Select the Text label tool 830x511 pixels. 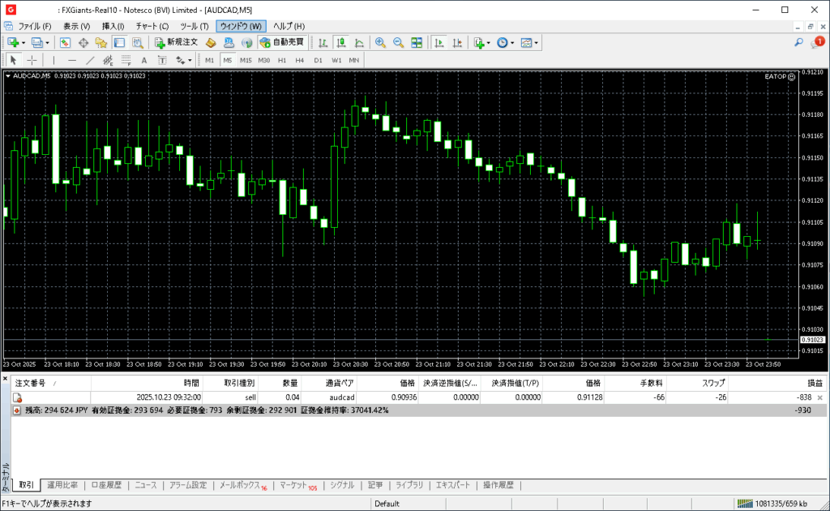(x=144, y=60)
